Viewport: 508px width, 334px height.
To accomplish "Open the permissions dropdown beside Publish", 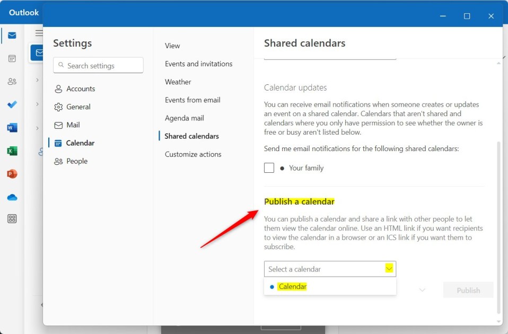I will pos(422,289).
